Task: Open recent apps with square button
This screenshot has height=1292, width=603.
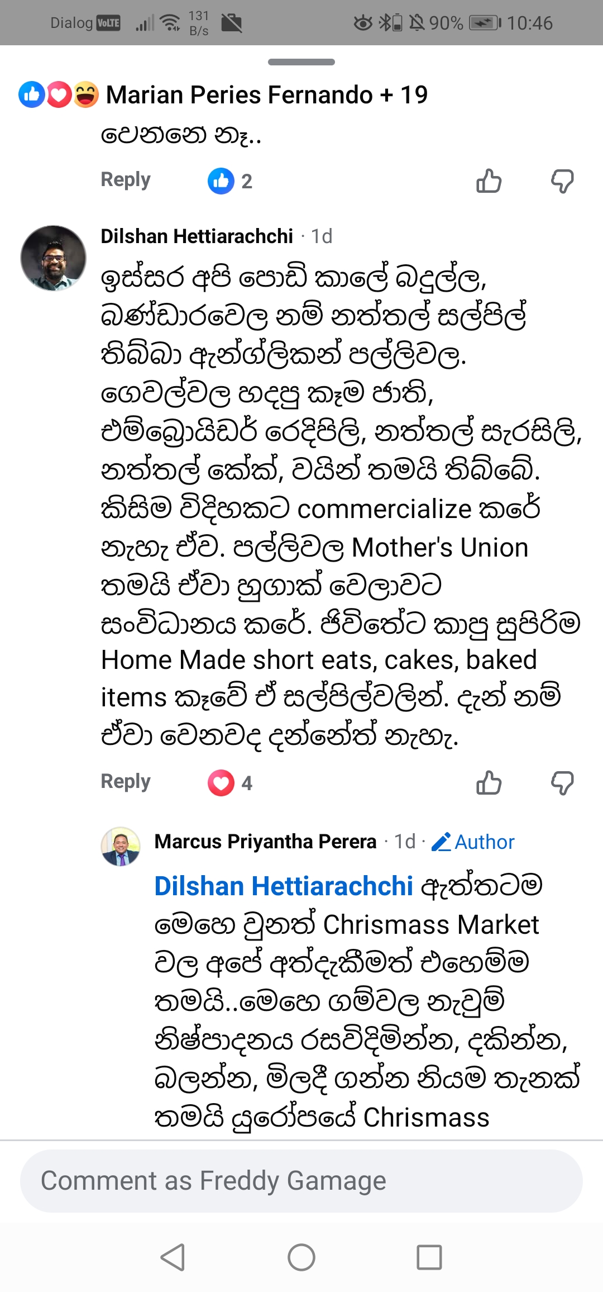Action: (x=429, y=1257)
